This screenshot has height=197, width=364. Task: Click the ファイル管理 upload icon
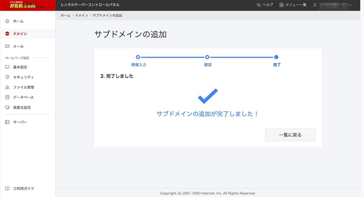click(x=7, y=87)
